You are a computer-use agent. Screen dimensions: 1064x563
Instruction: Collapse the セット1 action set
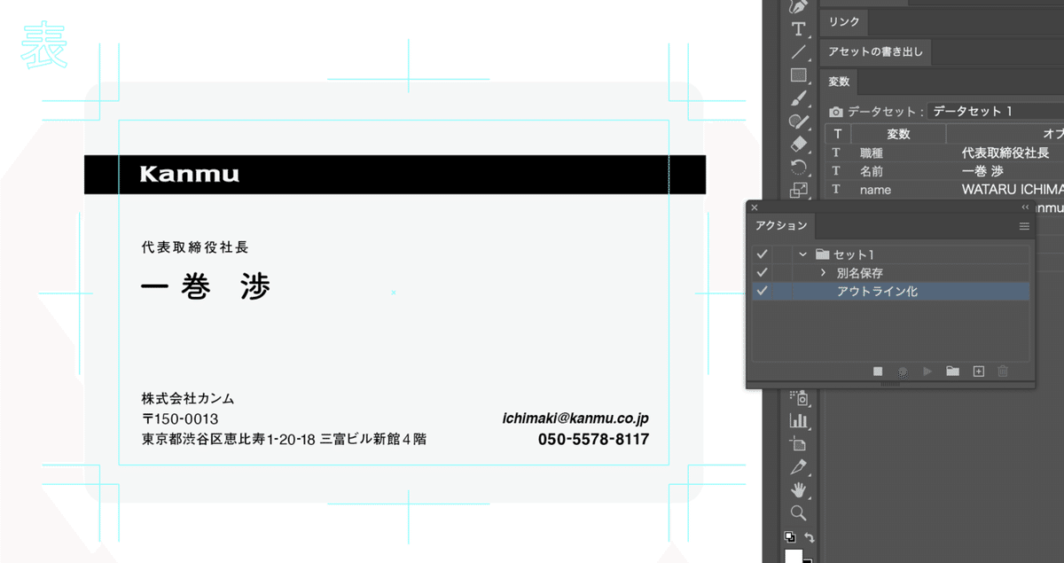802,254
